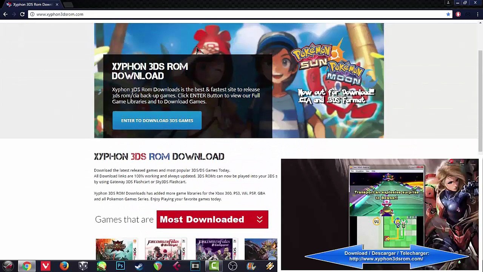Image resolution: width=483 pixels, height=272 pixels.
Task: Open the Chrome three-dot menu
Action: (478, 14)
